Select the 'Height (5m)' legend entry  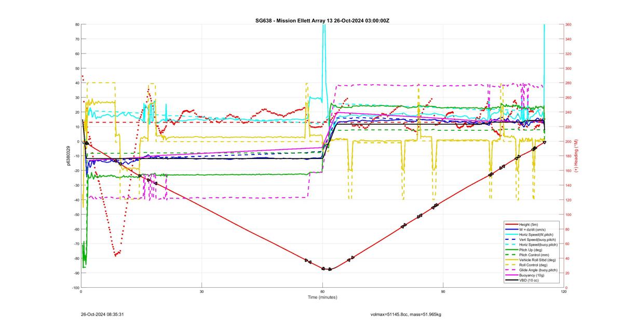(529, 224)
